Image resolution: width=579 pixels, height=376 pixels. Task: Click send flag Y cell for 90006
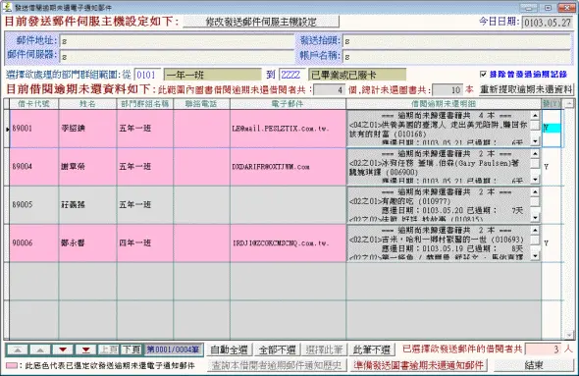click(x=551, y=243)
